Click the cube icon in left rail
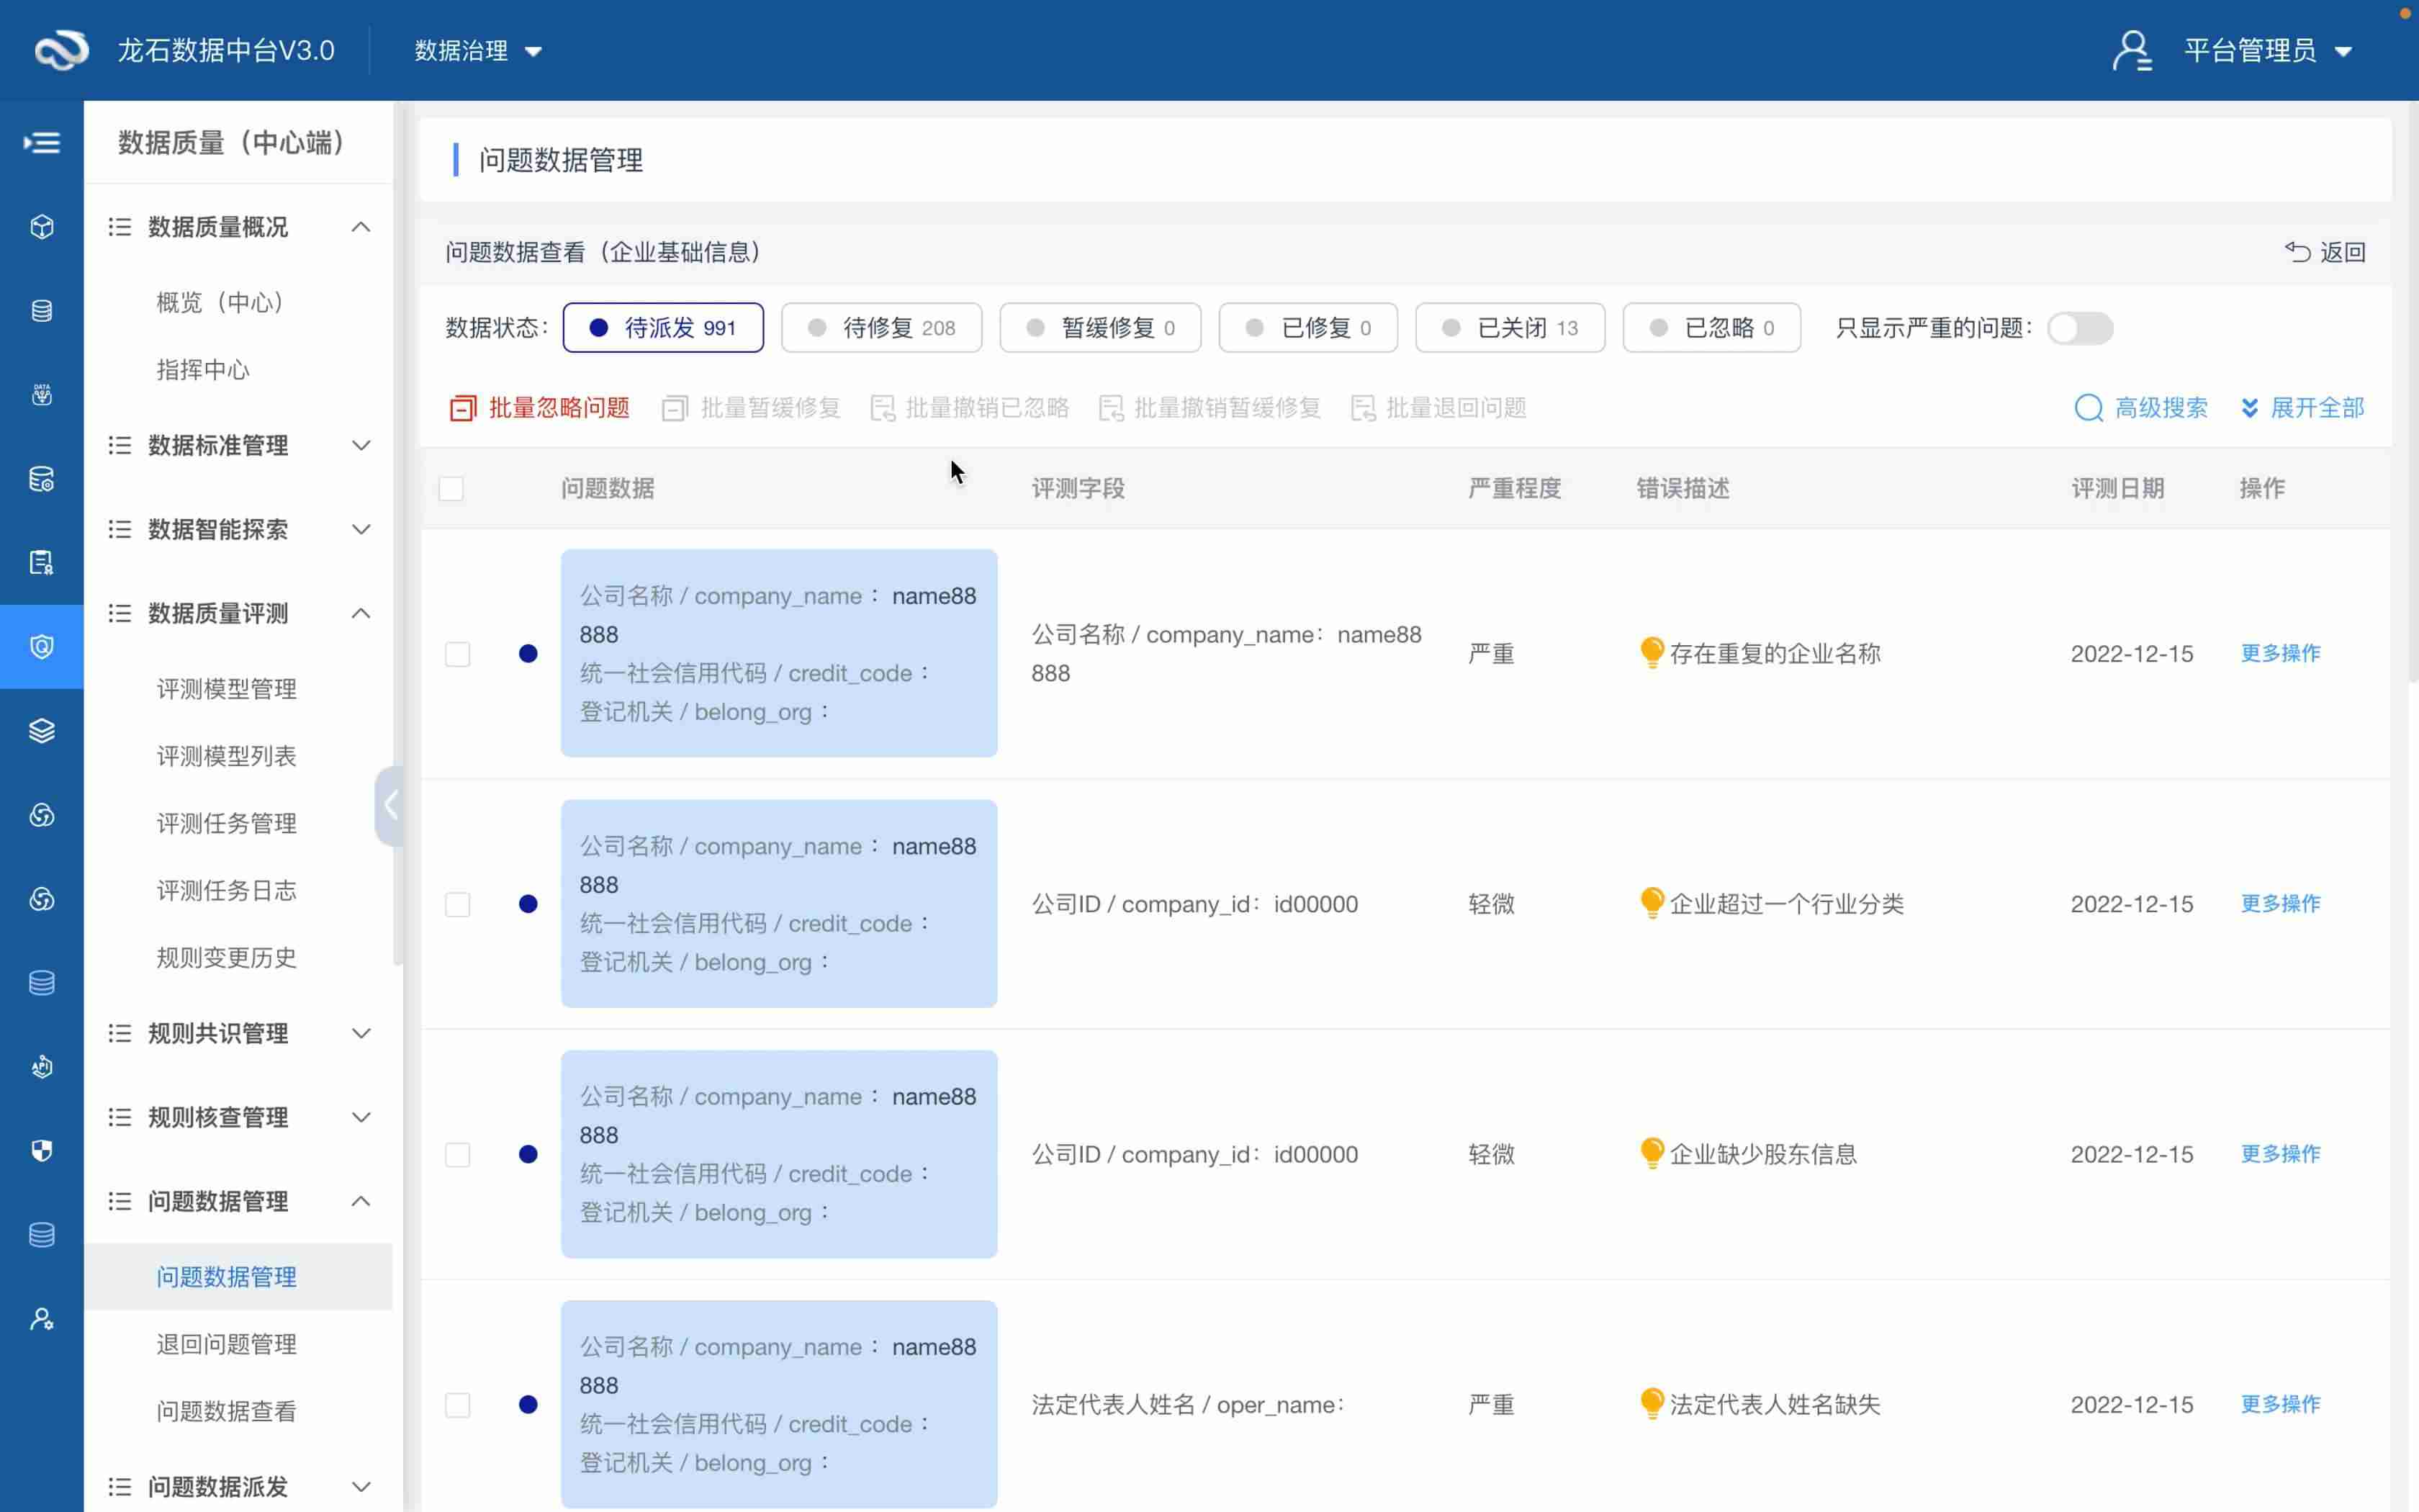Image resolution: width=2419 pixels, height=1512 pixels. (42, 227)
